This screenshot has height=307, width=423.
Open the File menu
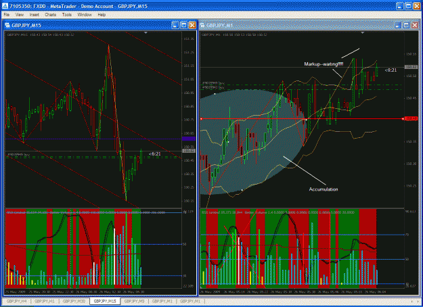tap(7, 15)
